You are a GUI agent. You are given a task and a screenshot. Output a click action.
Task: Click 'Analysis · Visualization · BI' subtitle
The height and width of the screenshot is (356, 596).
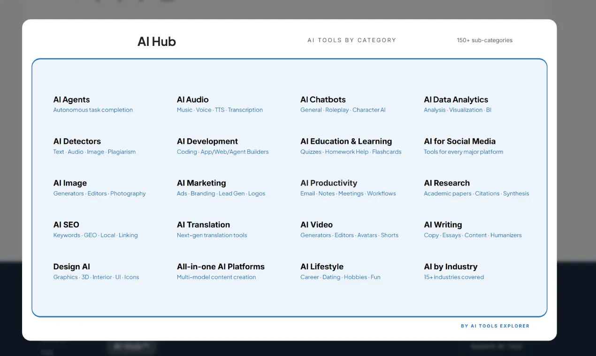click(x=458, y=110)
